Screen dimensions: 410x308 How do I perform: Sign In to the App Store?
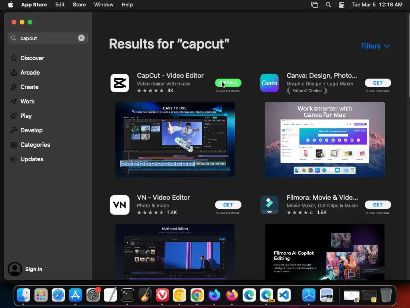(x=34, y=269)
